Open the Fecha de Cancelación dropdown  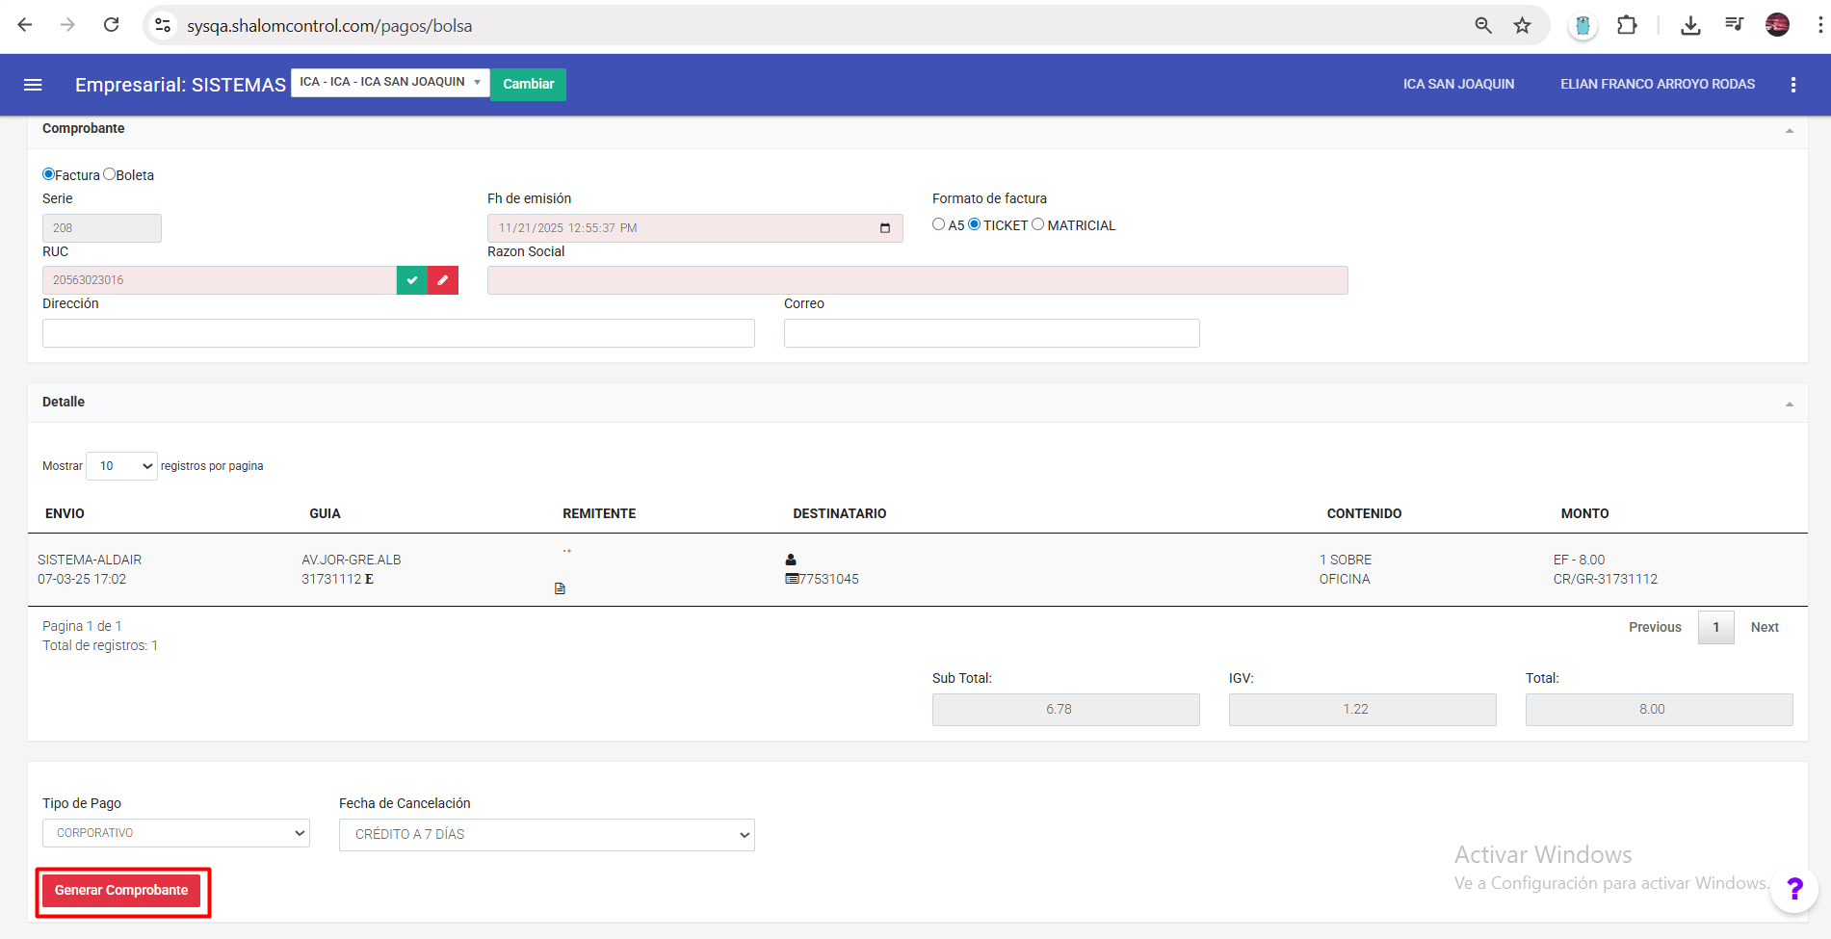tap(546, 835)
